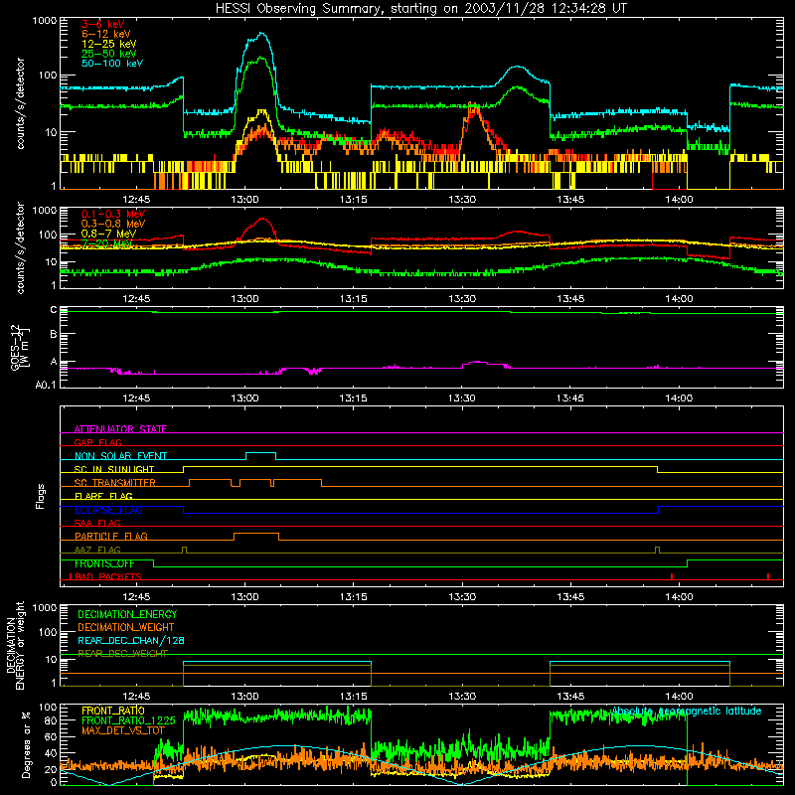Click the REAR_DEC_CHAN/128 legend label
Image resolution: width=795 pixels, height=795 pixels.
[x=131, y=640]
